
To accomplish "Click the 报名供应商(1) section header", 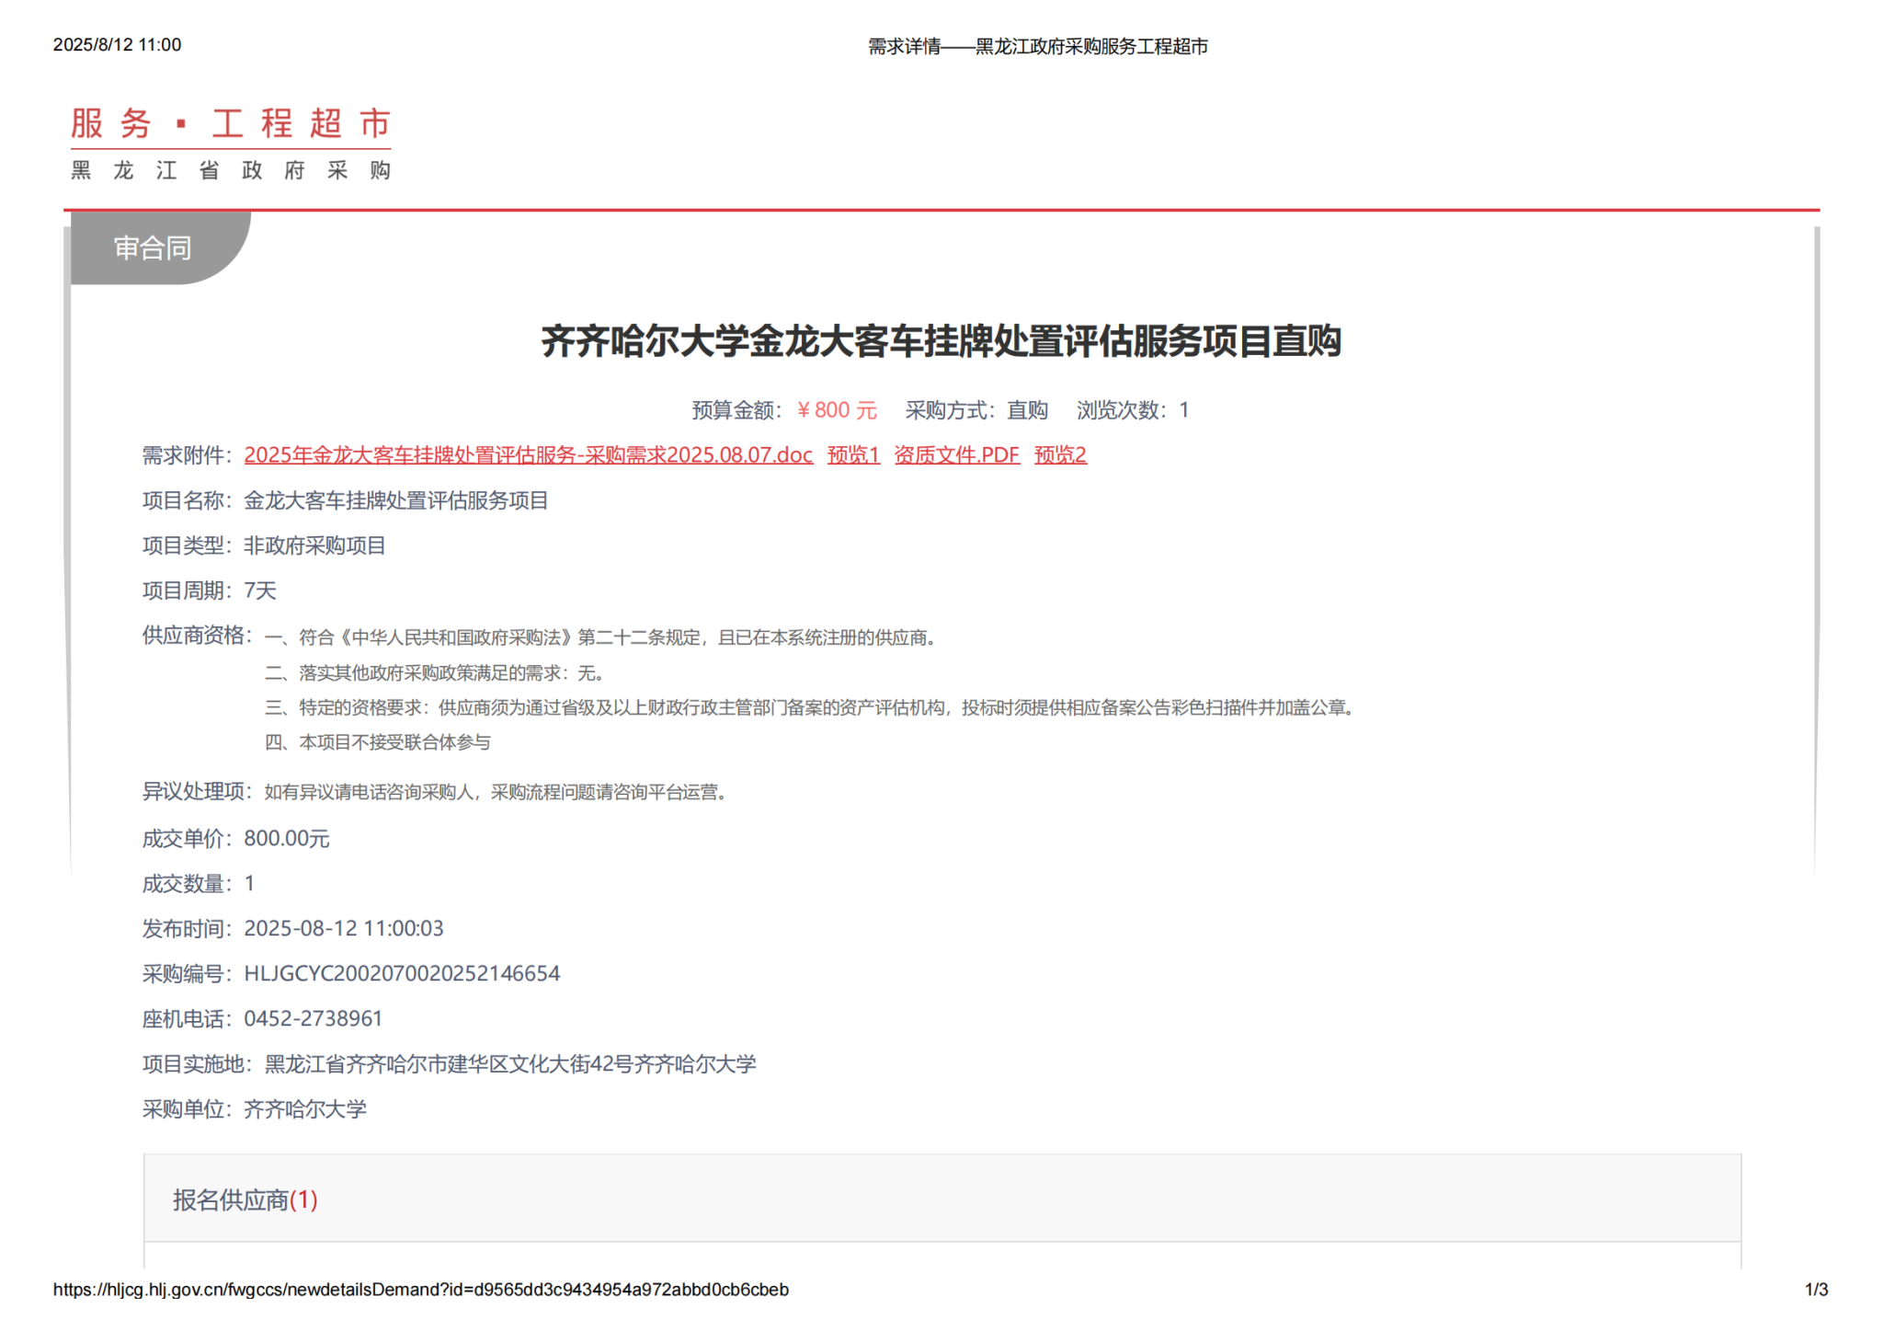I will pyautogui.click(x=231, y=1200).
